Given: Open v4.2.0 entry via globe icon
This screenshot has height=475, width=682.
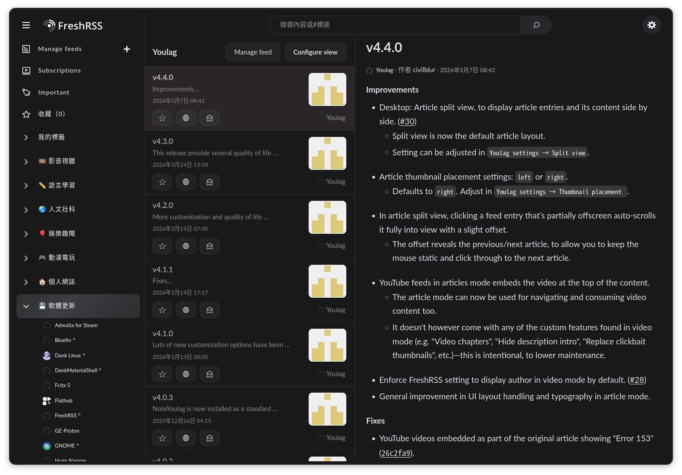Looking at the screenshot, I should (186, 246).
